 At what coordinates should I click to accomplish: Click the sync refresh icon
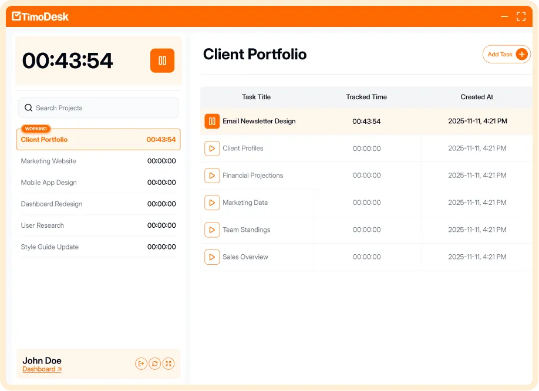[x=155, y=364]
